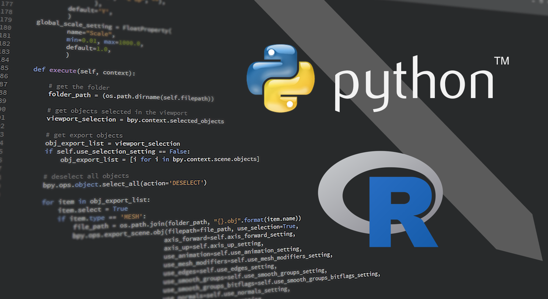Click line number 177 in the gutter
Image resolution: width=548 pixels, height=299 pixels.
7,4
